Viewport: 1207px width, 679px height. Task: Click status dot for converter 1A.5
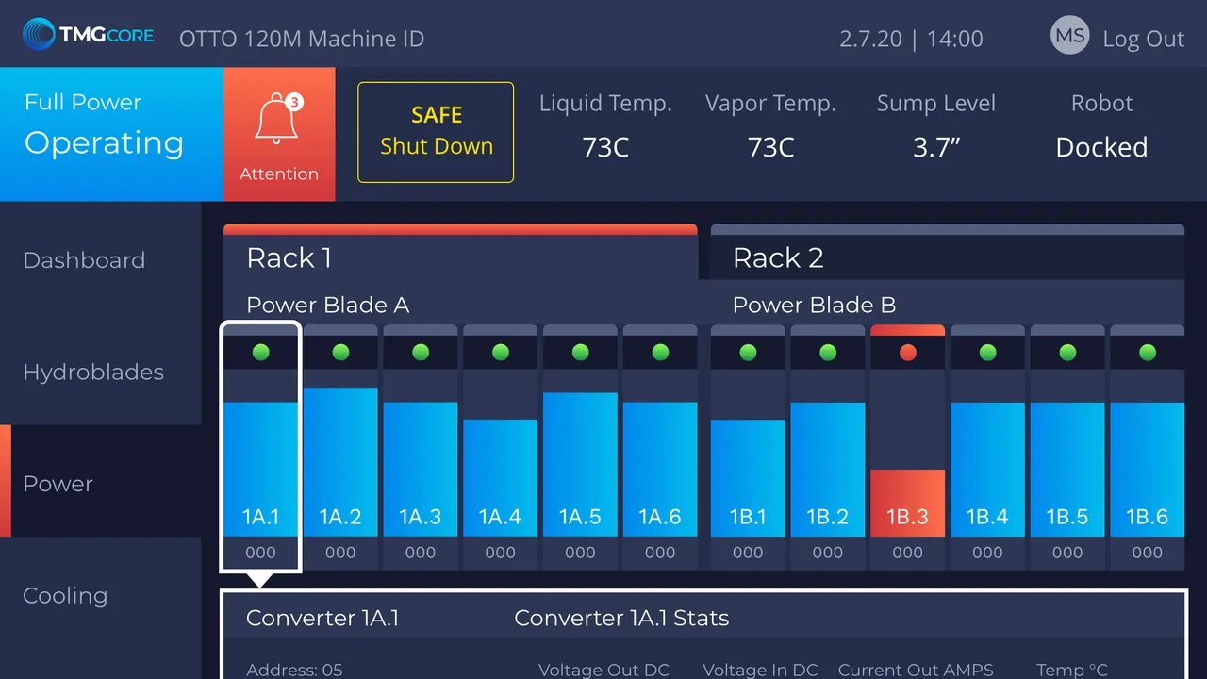(x=580, y=352)
